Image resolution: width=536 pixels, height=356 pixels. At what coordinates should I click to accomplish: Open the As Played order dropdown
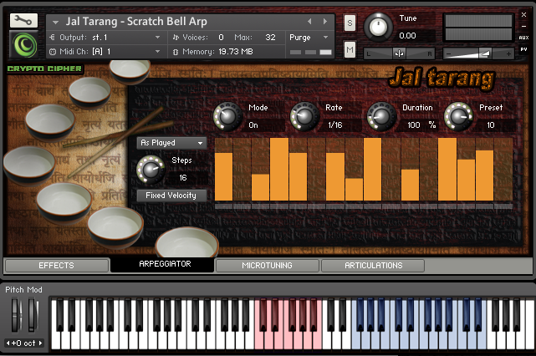[171, 143]
